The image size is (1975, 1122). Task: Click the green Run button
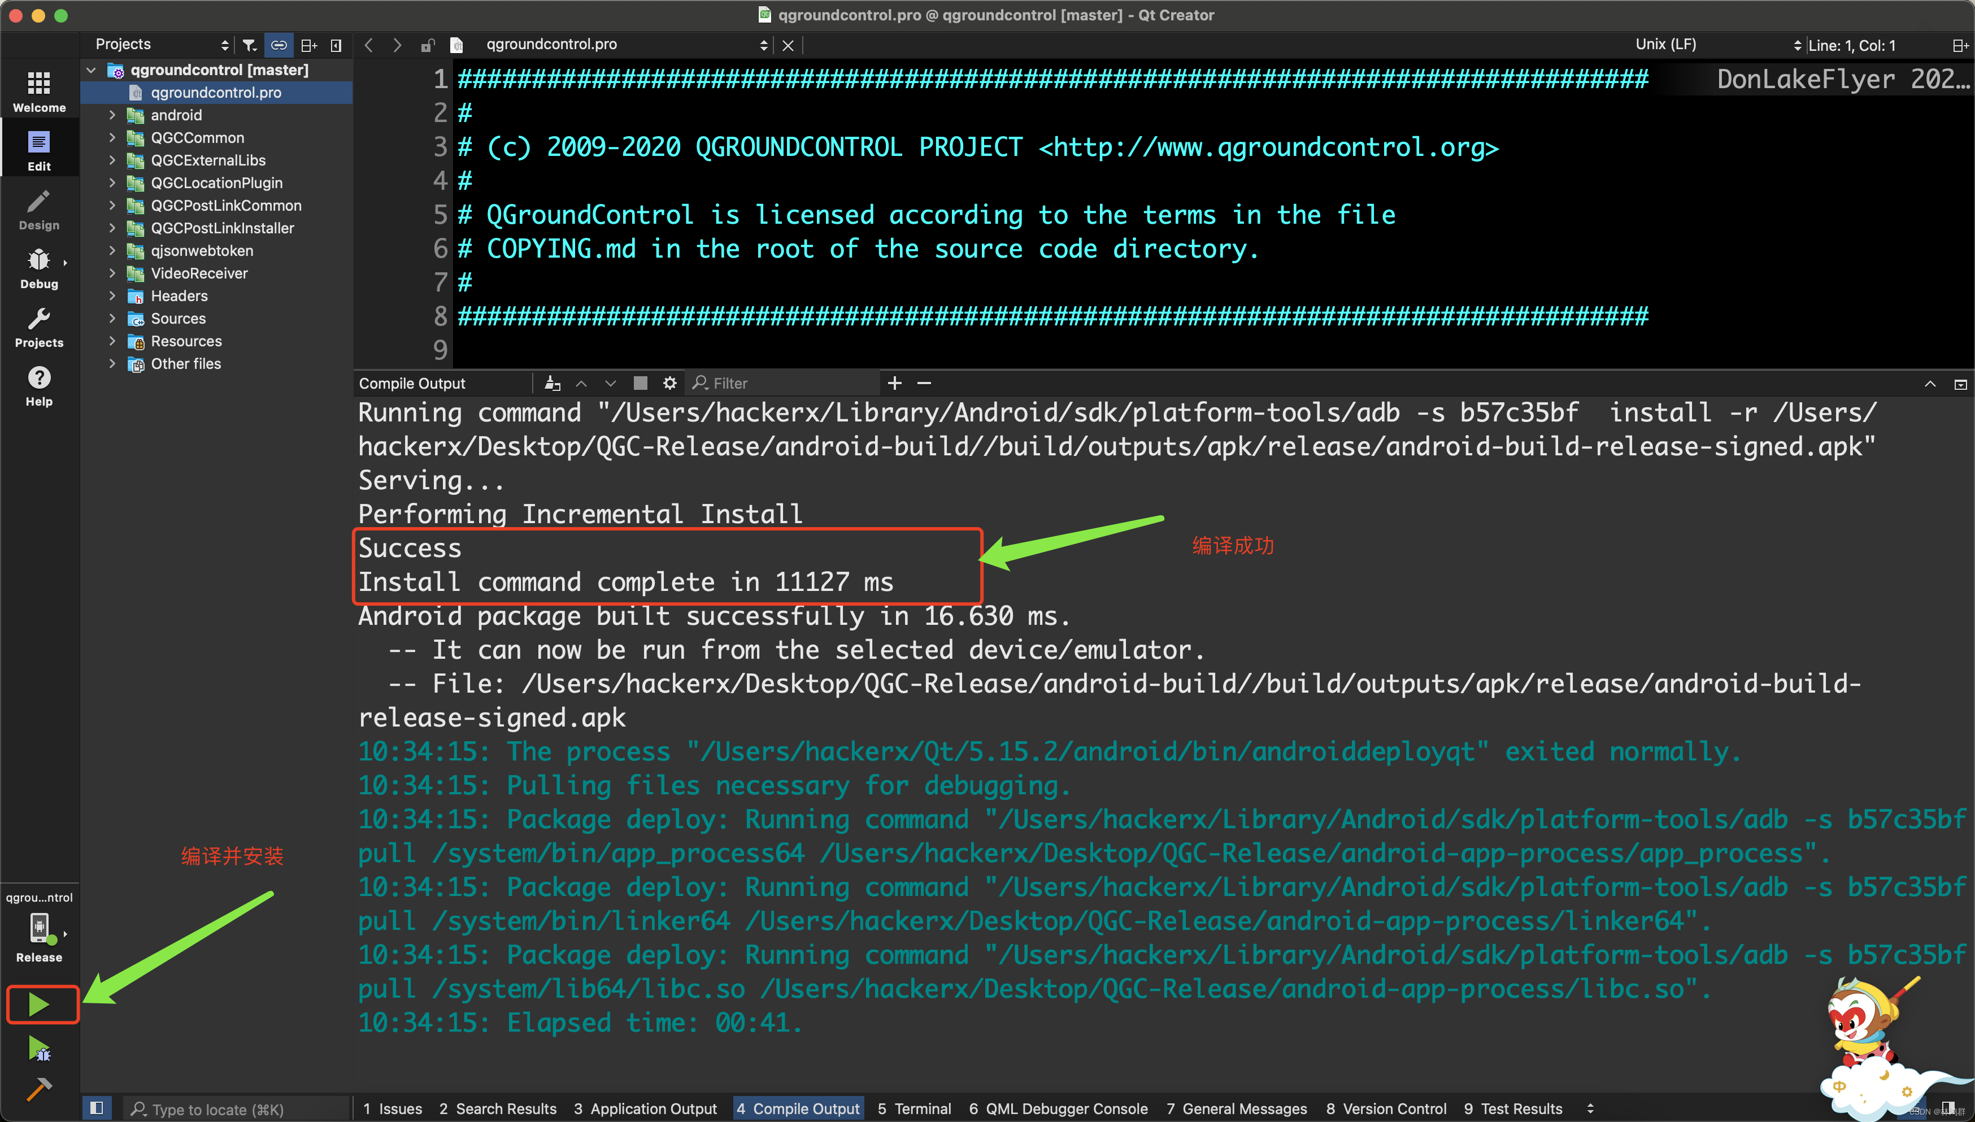pos(38,1004)
